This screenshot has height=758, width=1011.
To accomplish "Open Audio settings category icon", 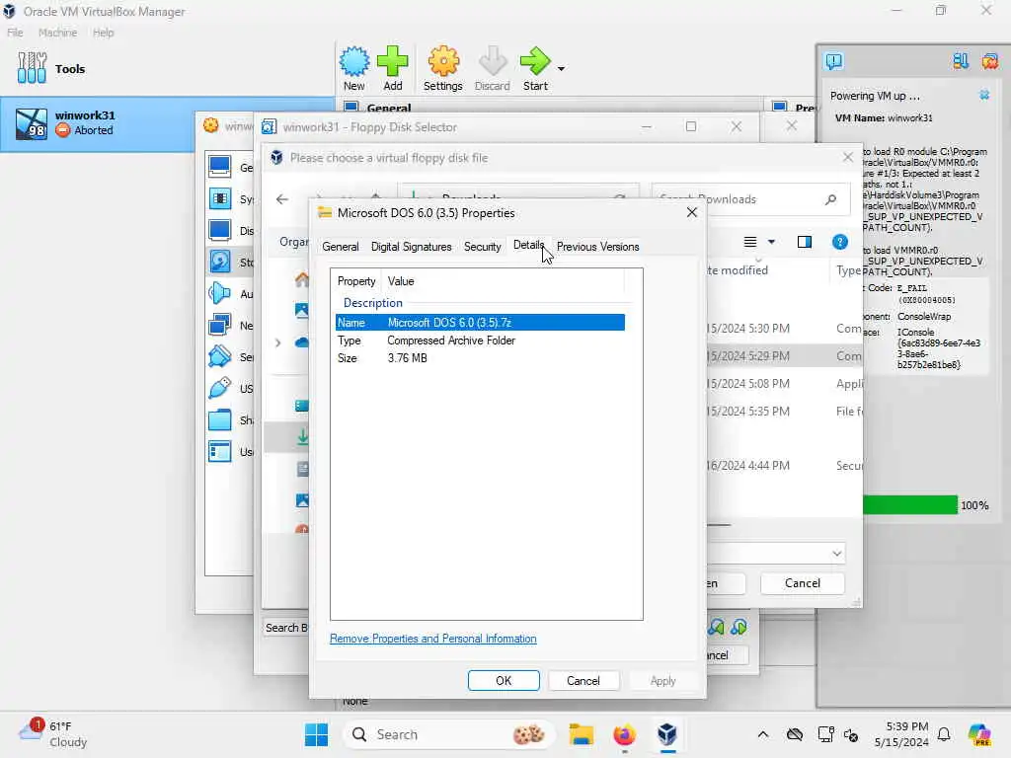I will tap(220, 293).
